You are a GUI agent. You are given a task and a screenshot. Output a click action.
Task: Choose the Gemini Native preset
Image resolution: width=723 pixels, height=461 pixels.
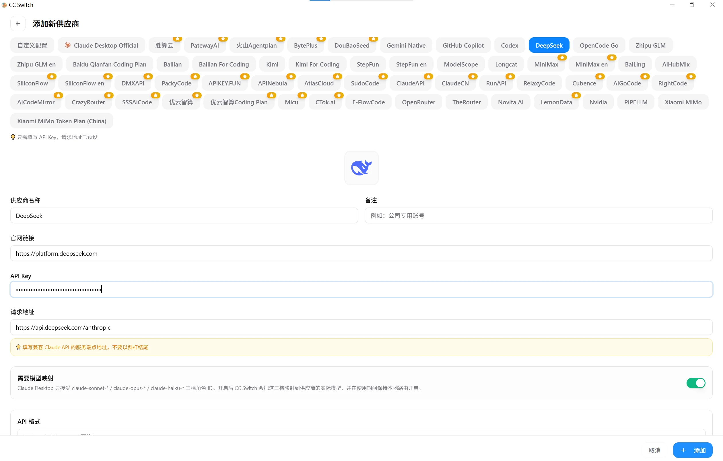(x=406, y=45)
